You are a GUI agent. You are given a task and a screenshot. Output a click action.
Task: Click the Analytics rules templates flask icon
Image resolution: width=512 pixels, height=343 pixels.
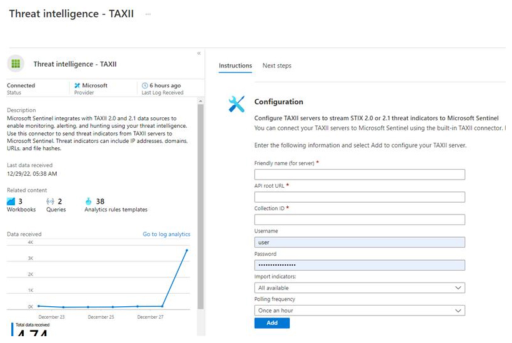click(x=89, y=201)
